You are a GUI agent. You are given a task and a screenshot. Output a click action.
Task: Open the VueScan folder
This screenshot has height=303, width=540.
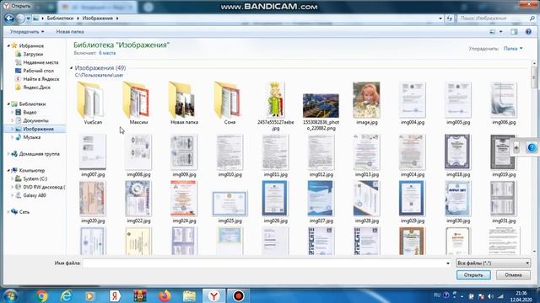coord(92,103)
